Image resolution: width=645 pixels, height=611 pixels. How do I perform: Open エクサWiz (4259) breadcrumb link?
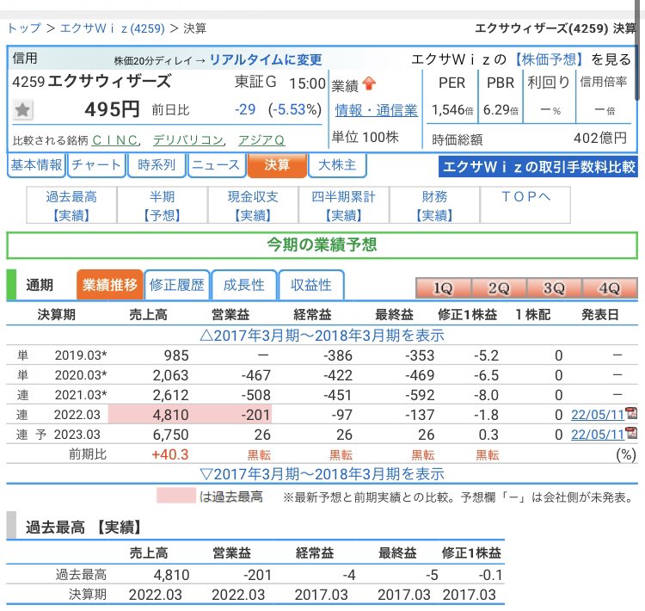click(112, 28)
